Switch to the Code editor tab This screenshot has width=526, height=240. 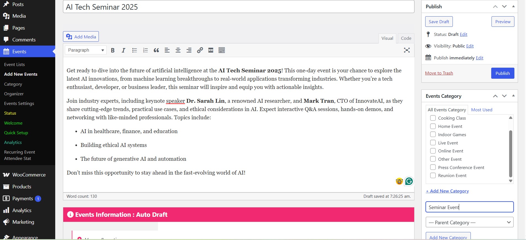click(x=406, y=38)
